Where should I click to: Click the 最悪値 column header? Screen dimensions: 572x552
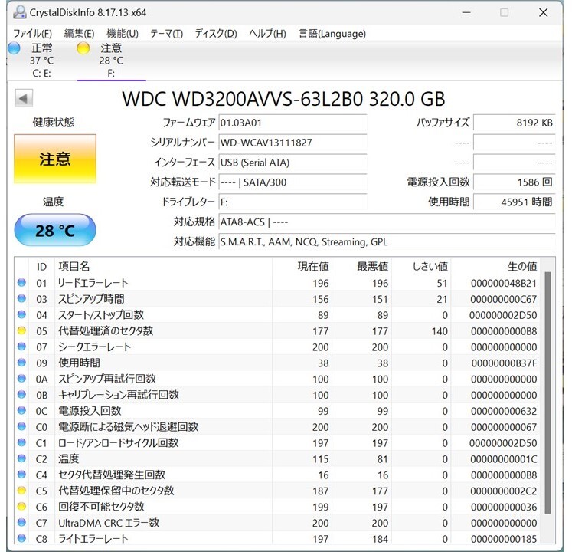(x=362, y=267)
